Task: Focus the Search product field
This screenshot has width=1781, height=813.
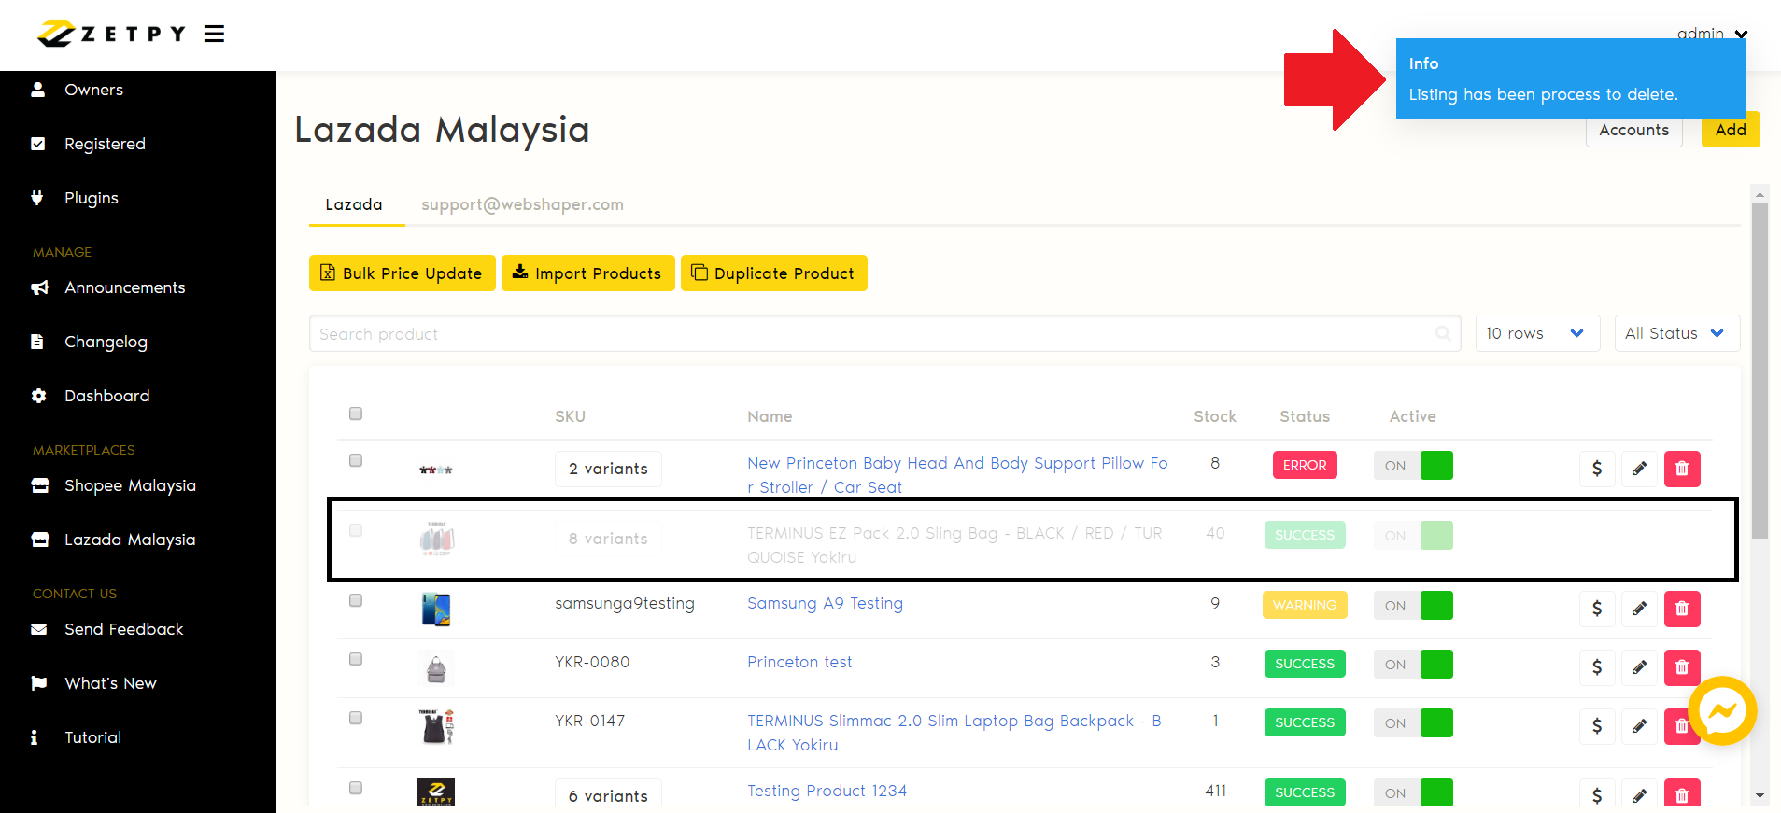Action: [884, 333]
